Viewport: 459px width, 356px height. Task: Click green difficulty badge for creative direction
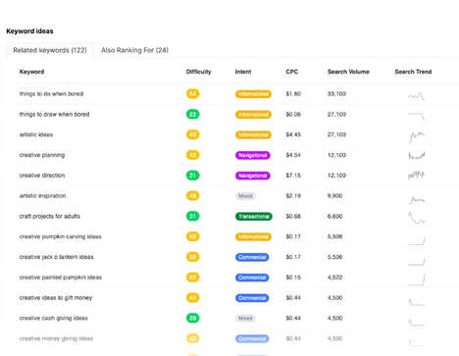click(193, 176)
